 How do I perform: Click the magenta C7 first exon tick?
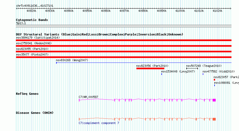coord(79,100)
